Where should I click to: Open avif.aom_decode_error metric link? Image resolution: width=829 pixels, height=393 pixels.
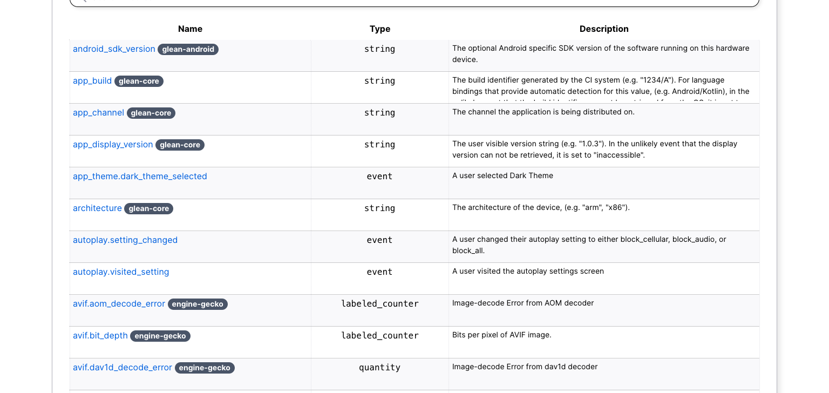pyautogui.click(x=119, y=303)
